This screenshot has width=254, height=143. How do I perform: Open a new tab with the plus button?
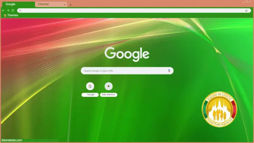(70, 5)
